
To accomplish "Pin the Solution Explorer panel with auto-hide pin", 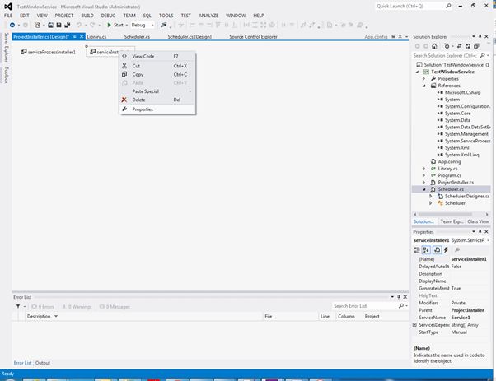I will pyautogui.click(x=480, y=37).
